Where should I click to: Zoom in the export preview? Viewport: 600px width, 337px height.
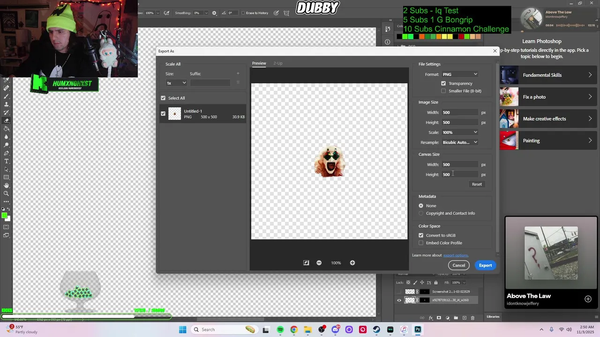point(352,263)
